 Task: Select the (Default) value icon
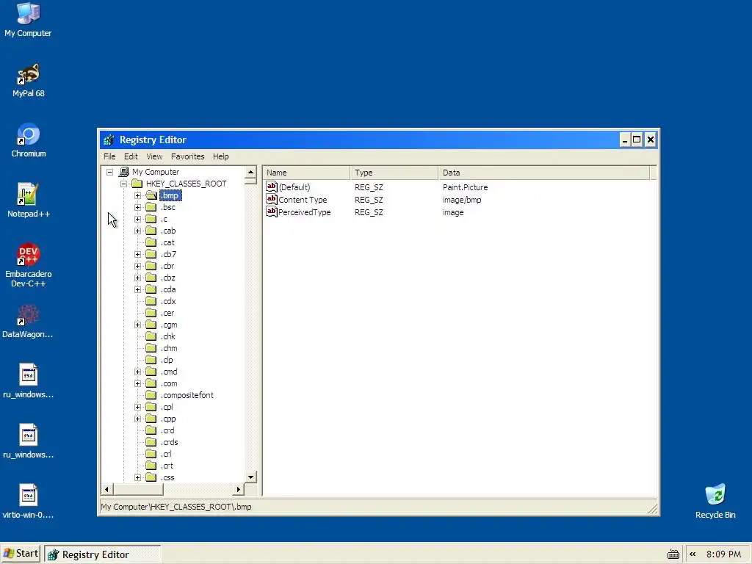(x=272, y=187)
